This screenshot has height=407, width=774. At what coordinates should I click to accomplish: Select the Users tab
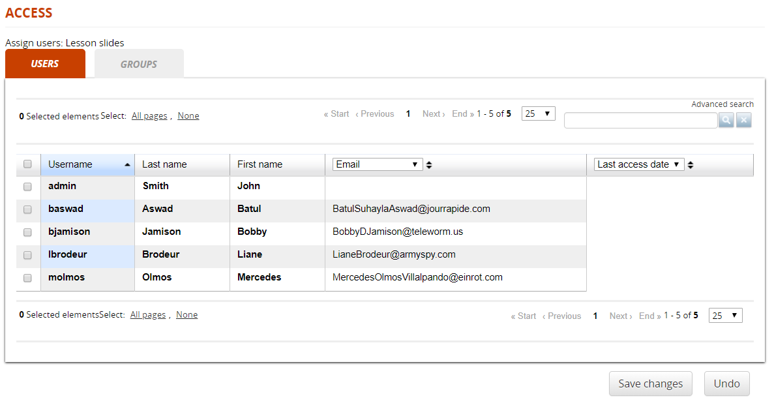pos(45,64)
